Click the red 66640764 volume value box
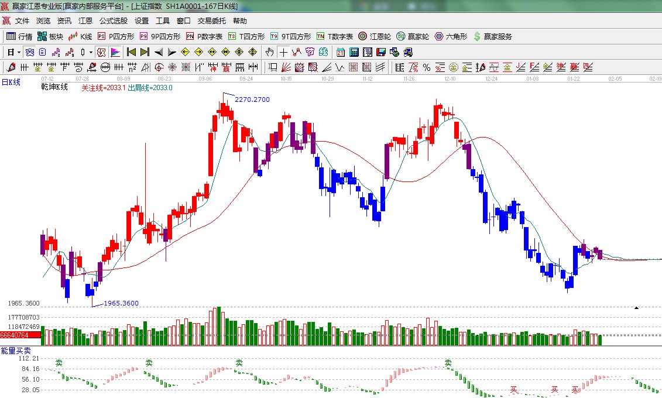The height and width of the screenshot is (398, 662). pyautogui.click(x=20, y=335)
